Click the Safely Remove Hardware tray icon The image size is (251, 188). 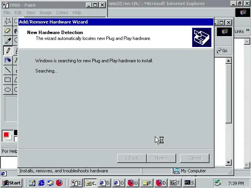coord(218,183)
